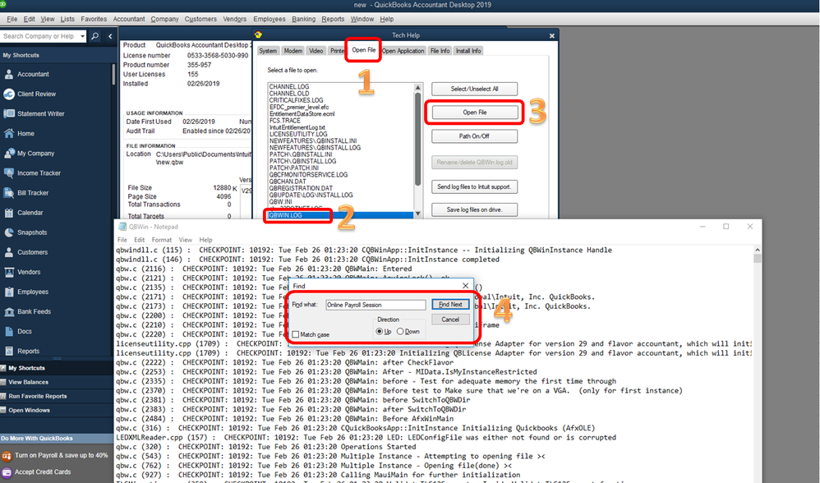
Task: Select QBREGISTRATION.DAT in the file list
Action: coord(301,188)
